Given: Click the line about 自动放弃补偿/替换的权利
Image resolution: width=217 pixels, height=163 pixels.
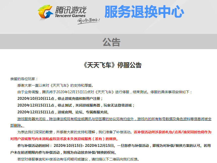Looking at the screenshot, I should (64, 152).
